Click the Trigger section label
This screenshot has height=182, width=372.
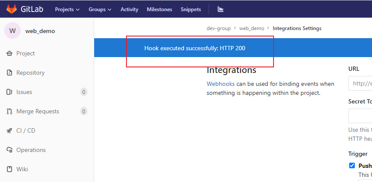coord(358,154)
